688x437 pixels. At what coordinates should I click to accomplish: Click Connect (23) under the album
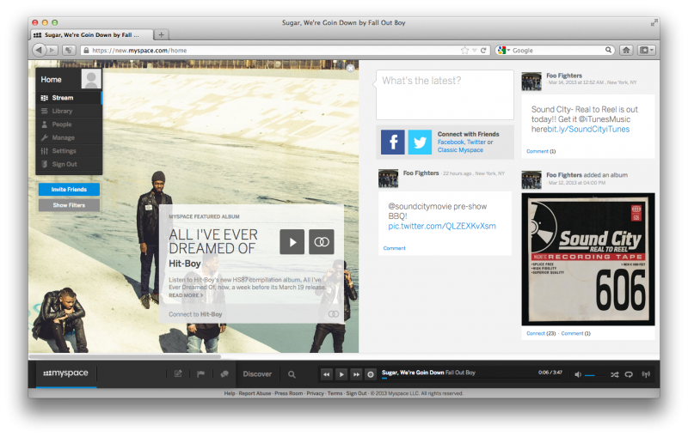coord(541,334)
